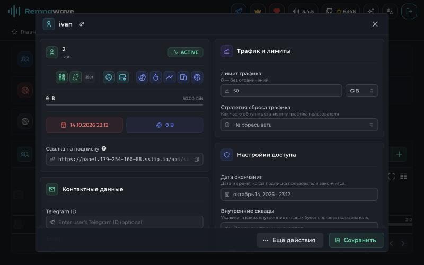Open the GitHub stars 6348 badge

point(341,11)
